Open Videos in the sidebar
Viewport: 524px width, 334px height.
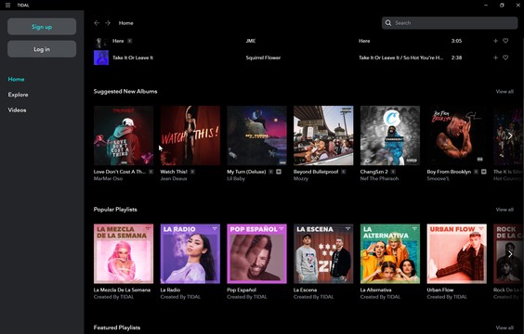click(17, 110)
